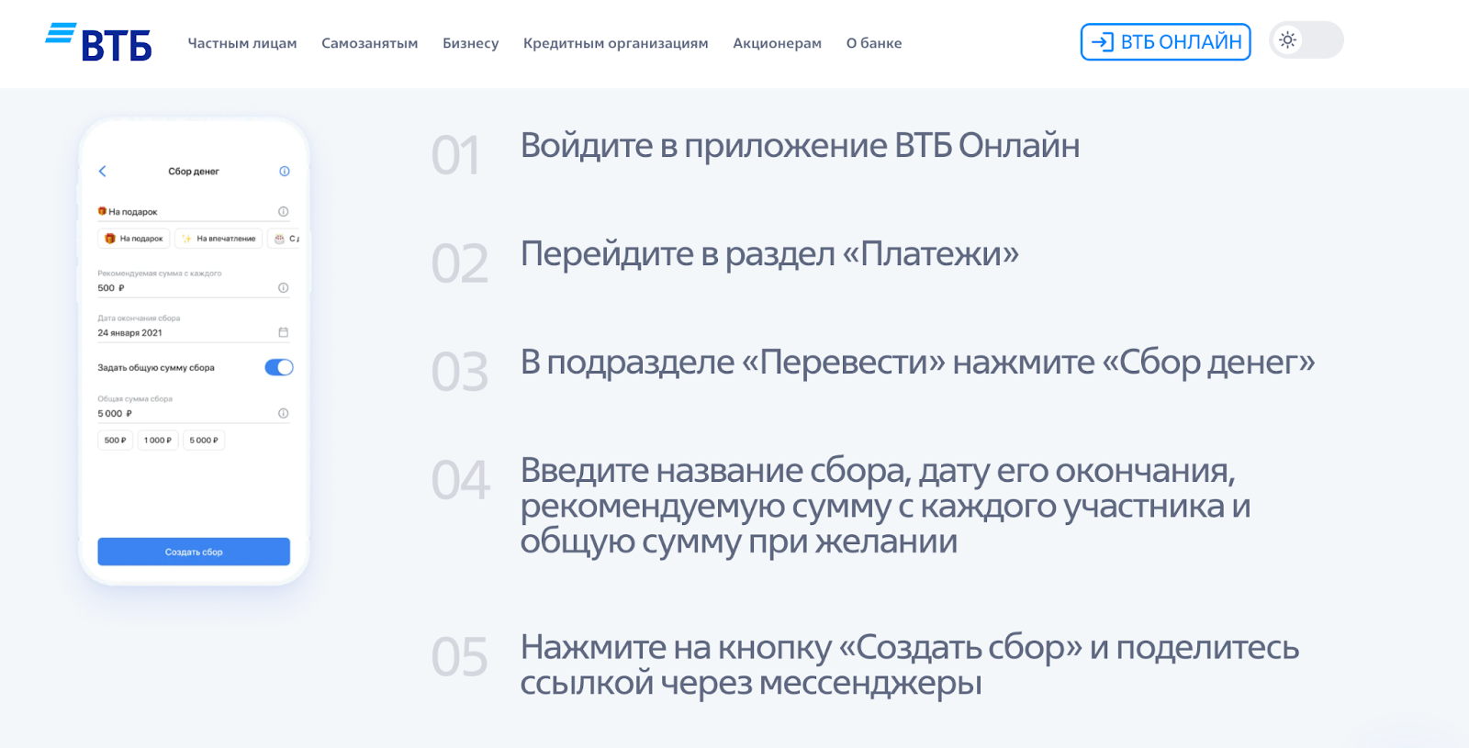
Task: Click the ВТБ ОНЛАЙН login button
Action: 1165,41
